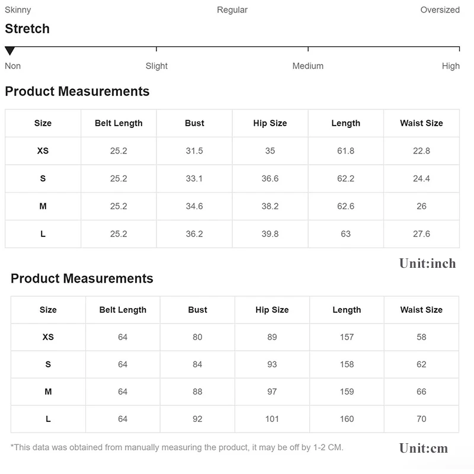474x474 pixels.
Task: Select the L size row in cm table
Action: [x=48, y=419]
